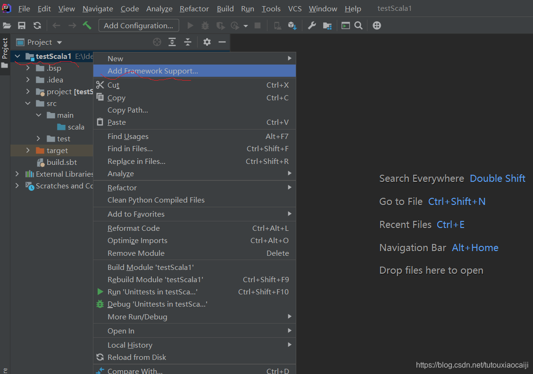
Task: Open the VCS menu
Action: (295, 9)
